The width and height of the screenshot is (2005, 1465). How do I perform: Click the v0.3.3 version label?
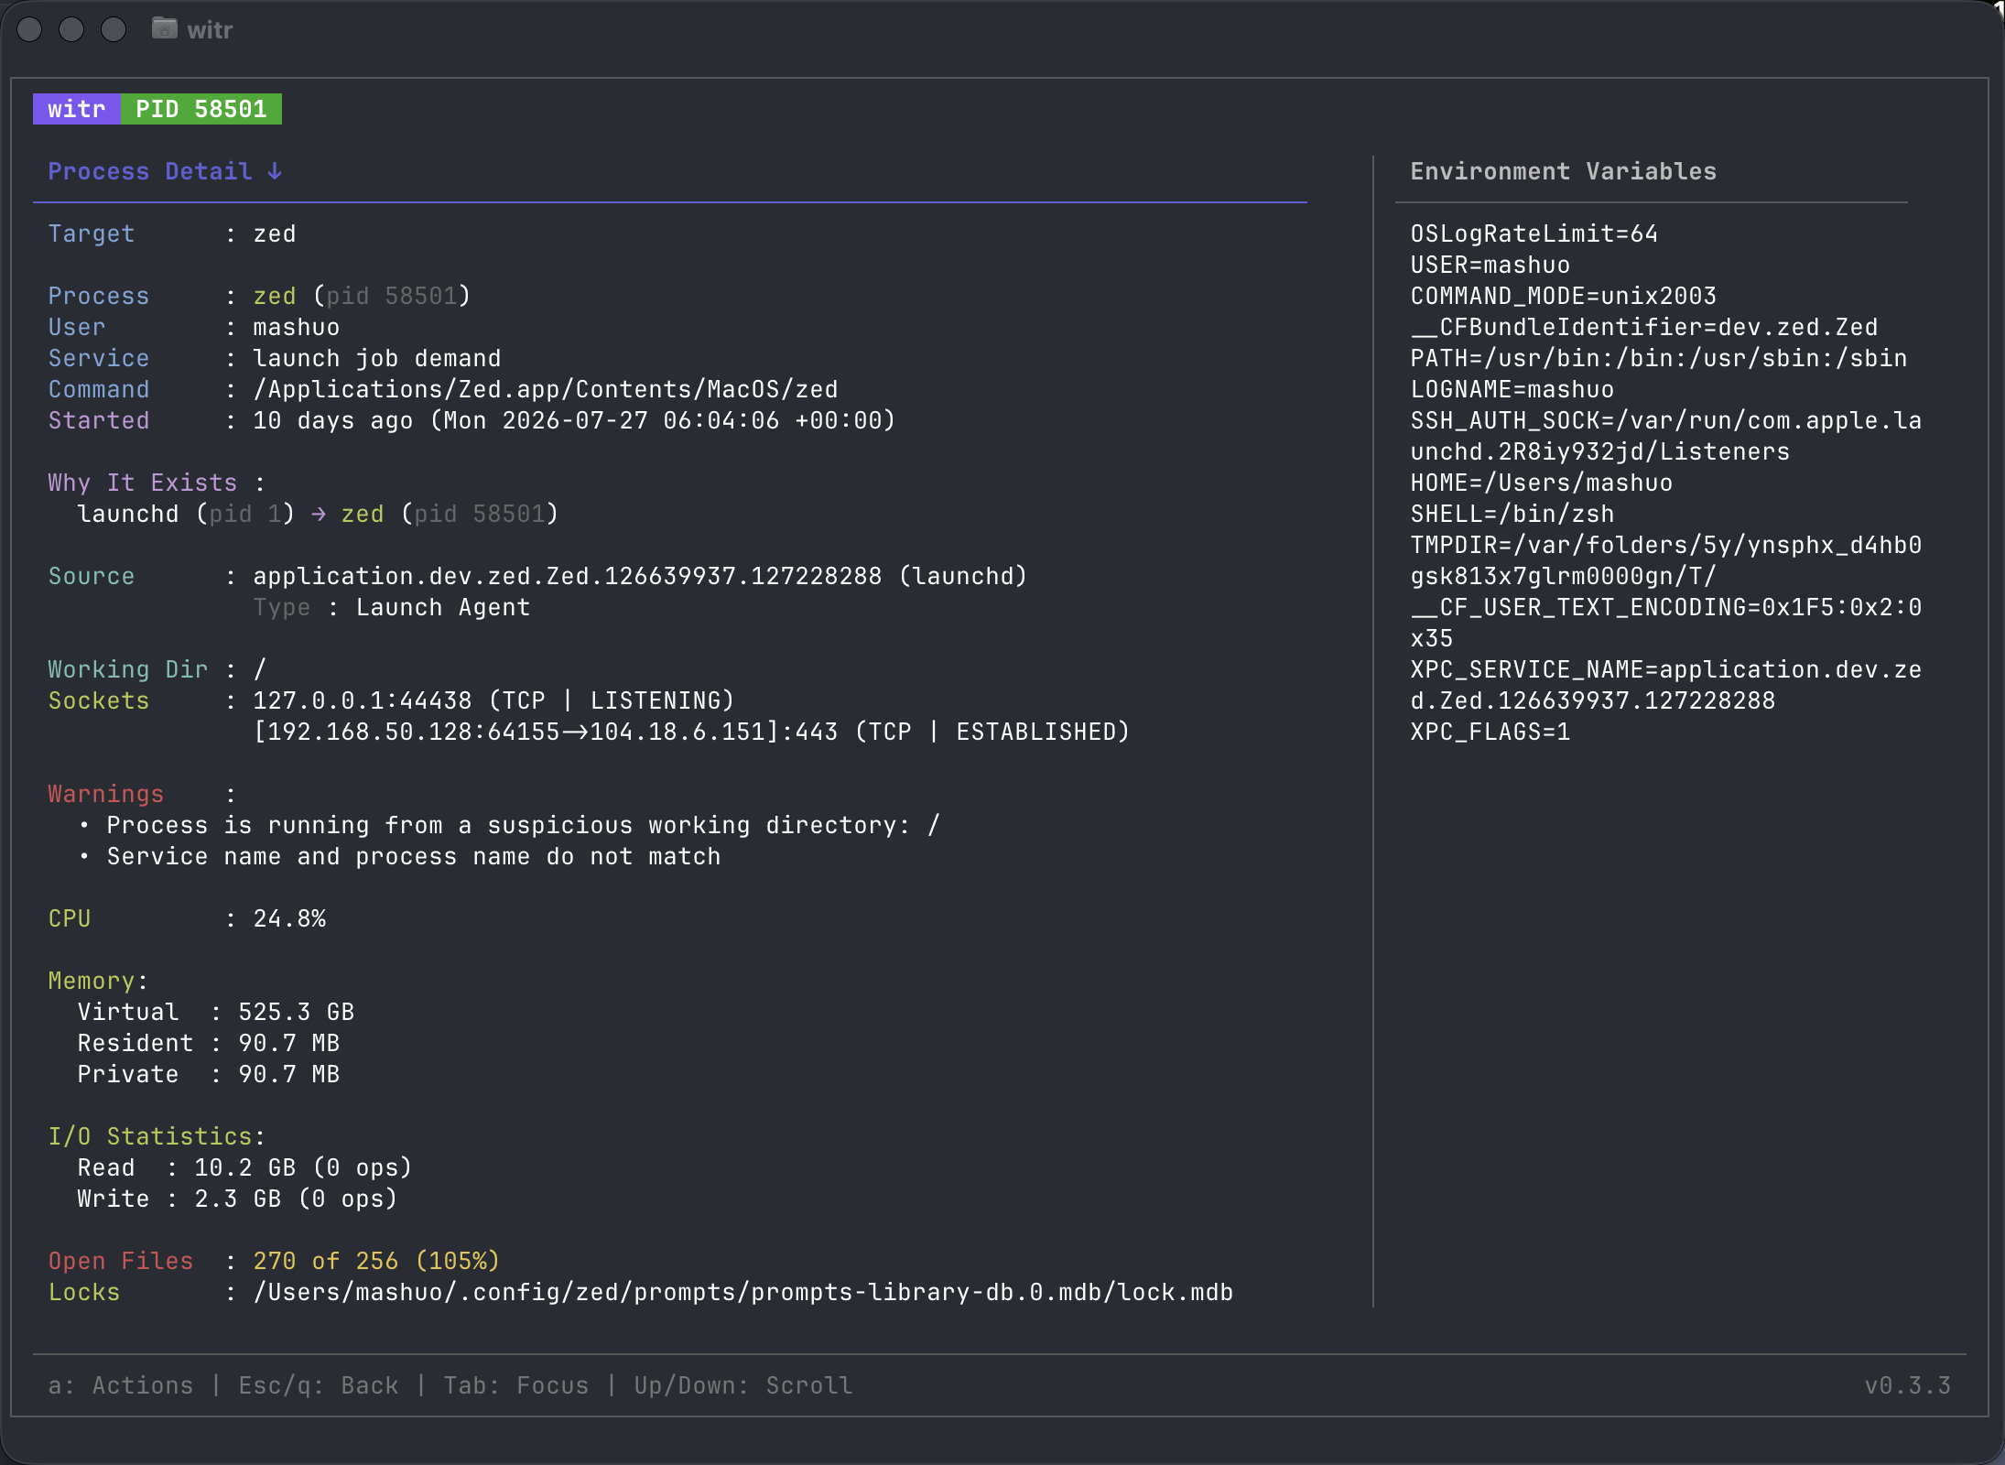click(x=1908, y=1385)
